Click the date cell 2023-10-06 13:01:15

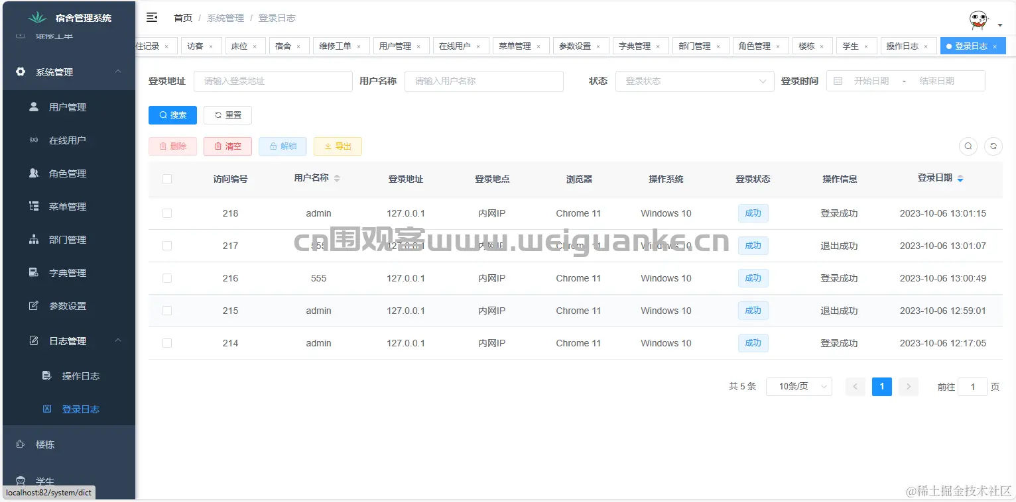943,213
